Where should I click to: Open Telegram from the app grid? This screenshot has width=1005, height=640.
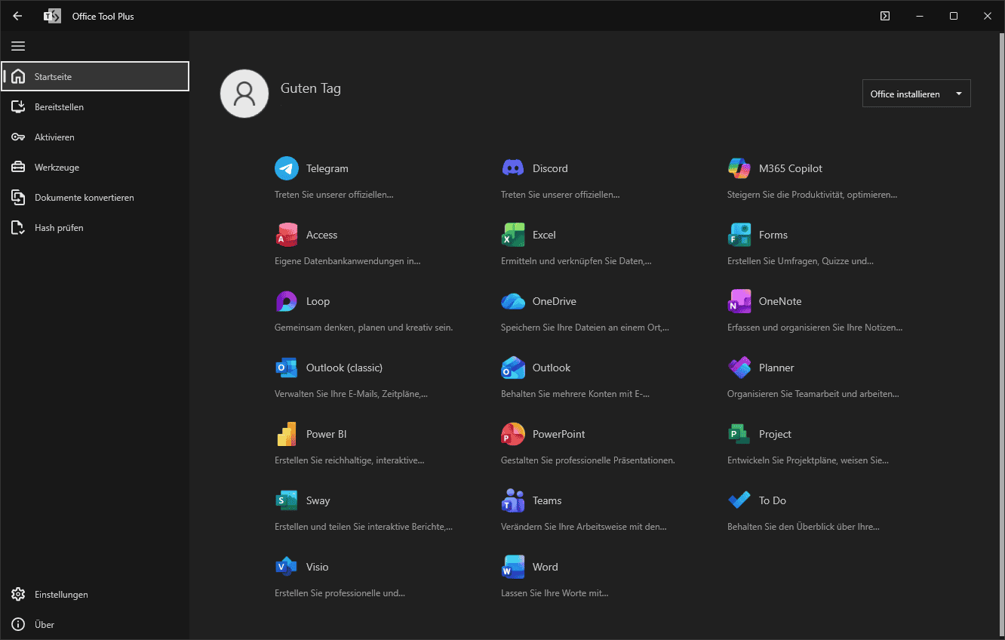click(287, 168)
